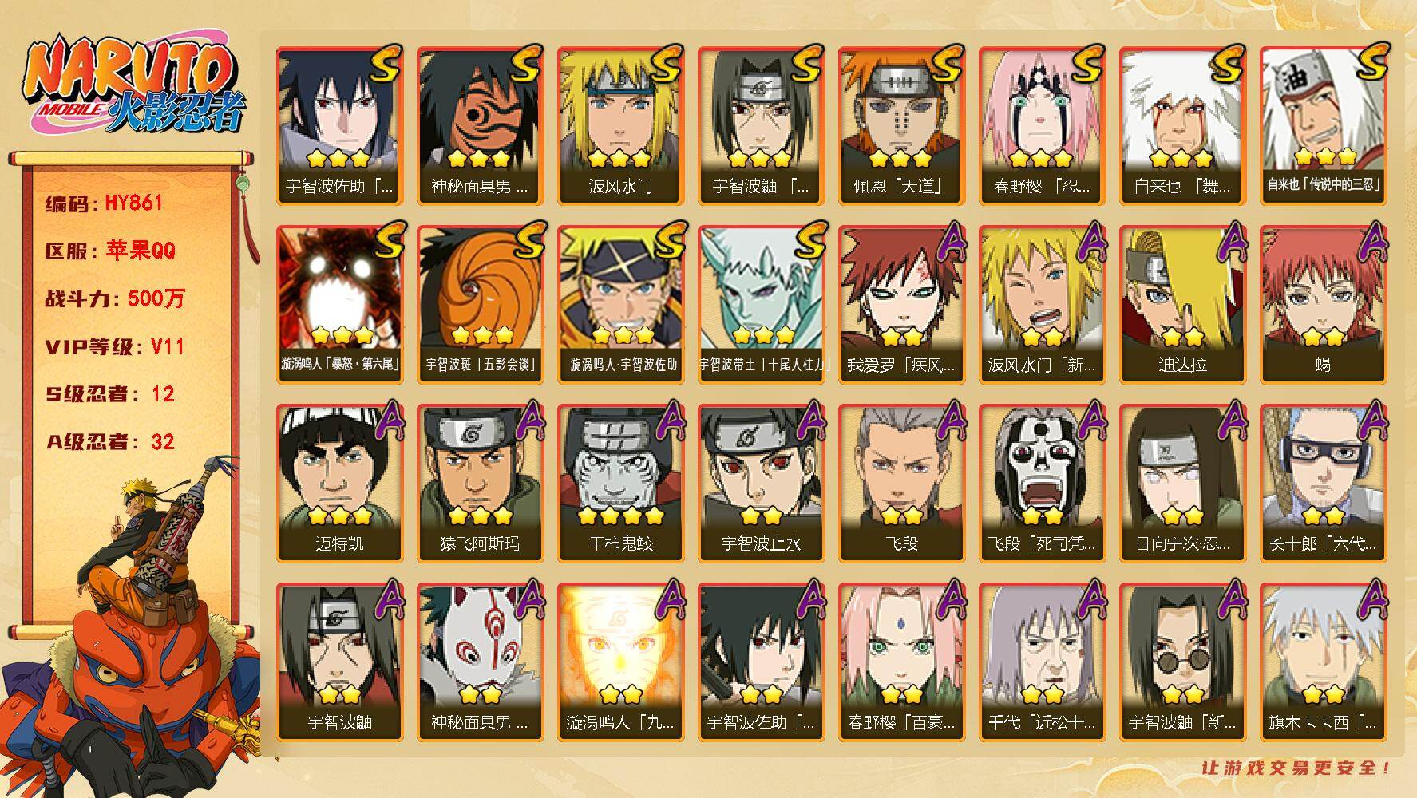
Task: Click the 宇智波带土「十尾人柱力」 card
Action: (x=761, y=304)
